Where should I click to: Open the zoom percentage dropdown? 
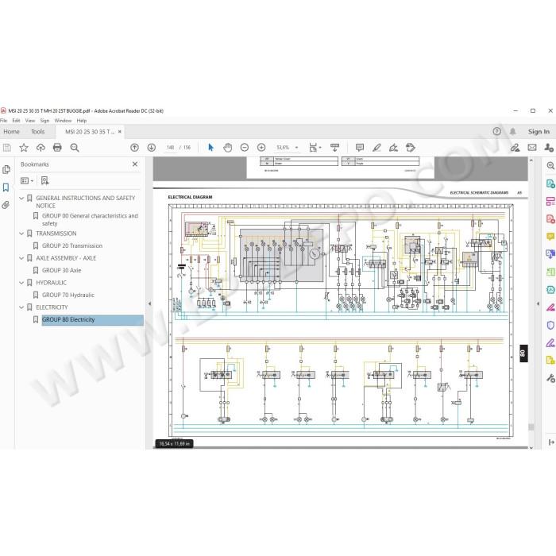[296, 148]
